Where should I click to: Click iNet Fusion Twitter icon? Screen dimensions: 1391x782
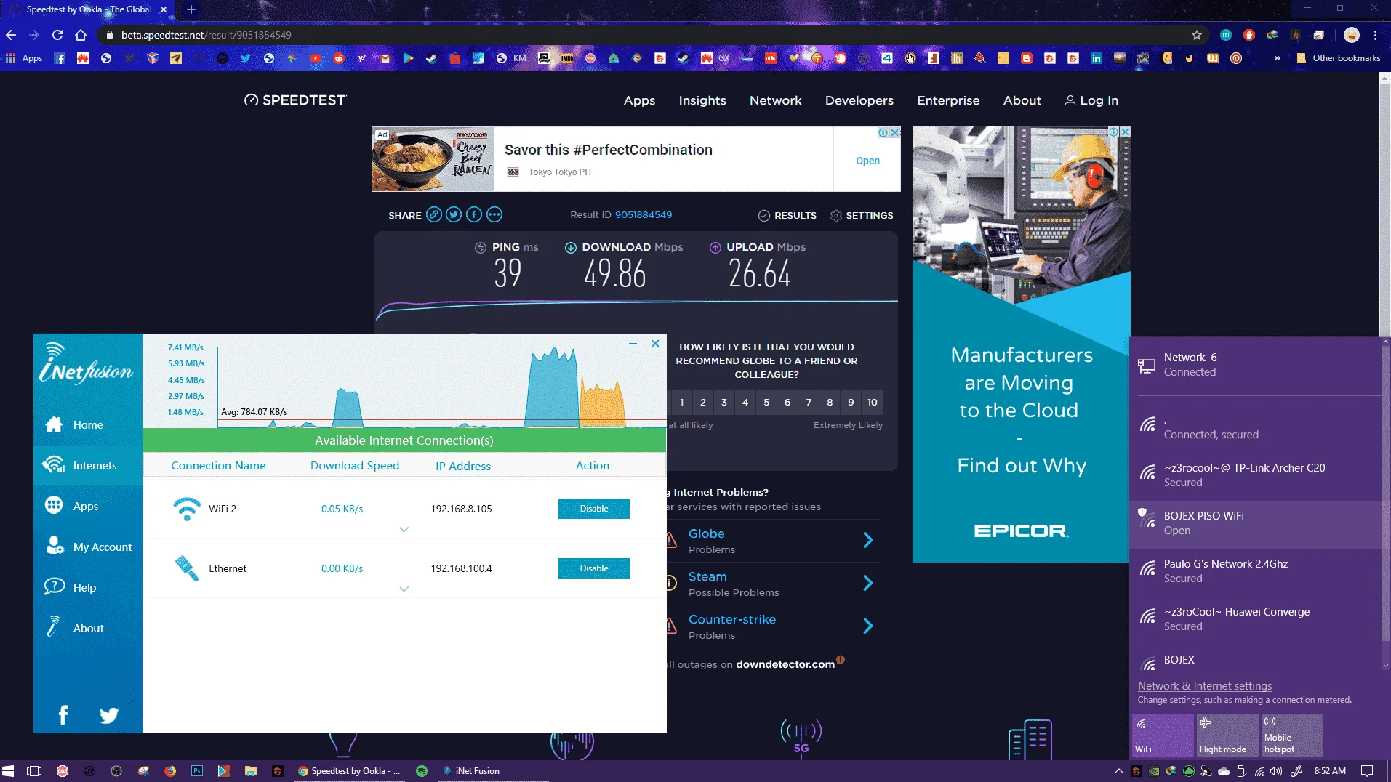(x=109, y=716)
